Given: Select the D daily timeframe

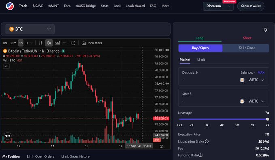Looking at the screenshot, I should [26, 43].
